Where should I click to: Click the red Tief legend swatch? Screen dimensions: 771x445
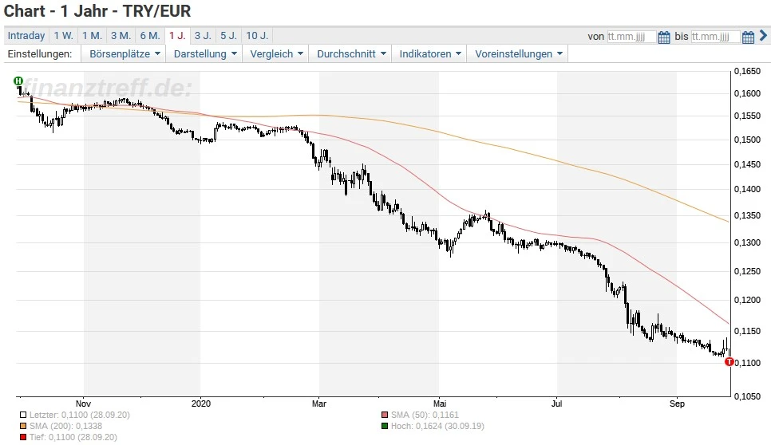tap(23, 437)
